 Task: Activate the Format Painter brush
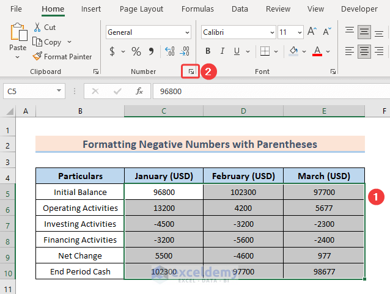[x=37, y=57]
